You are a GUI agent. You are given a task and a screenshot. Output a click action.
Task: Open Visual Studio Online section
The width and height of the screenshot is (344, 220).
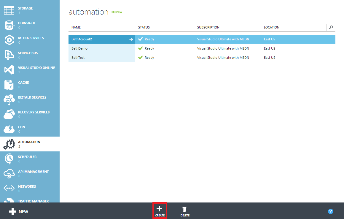tap(9, 69)
